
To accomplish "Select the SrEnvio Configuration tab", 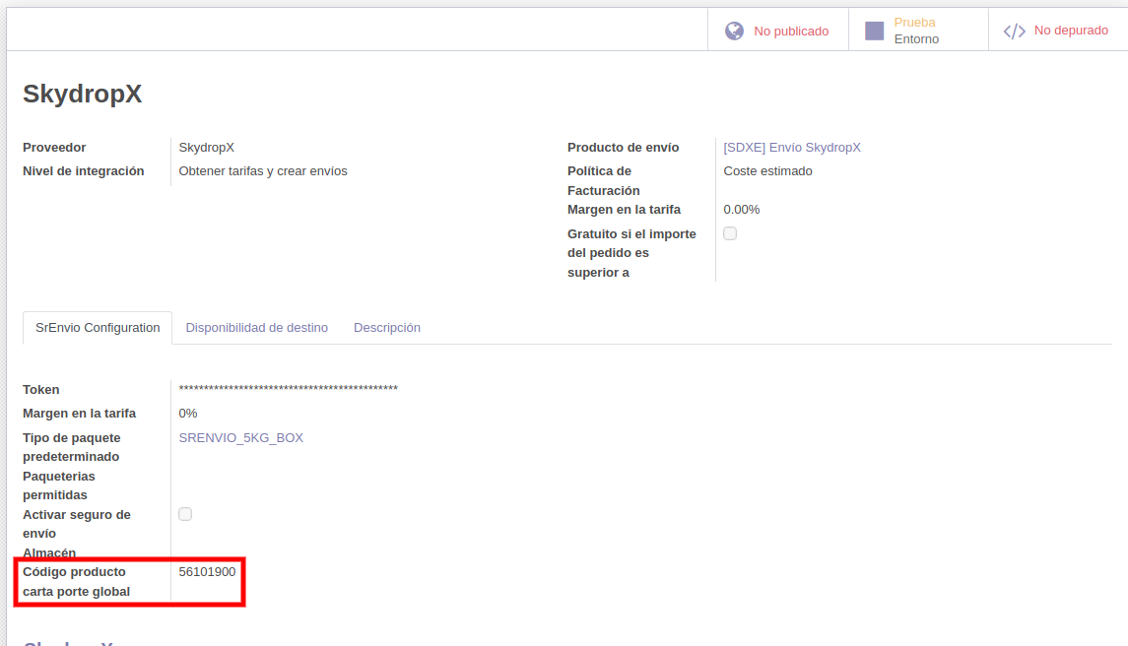I will pyautogui.click(x=97, y=327).
